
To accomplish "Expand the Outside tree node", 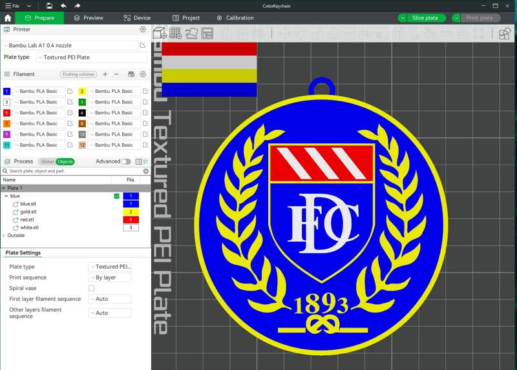I will [x=4, y=236].
